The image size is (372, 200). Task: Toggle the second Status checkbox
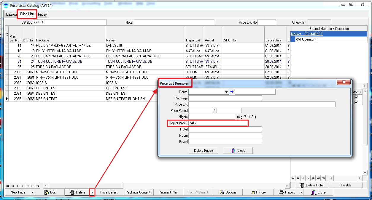tap(356, 103)
